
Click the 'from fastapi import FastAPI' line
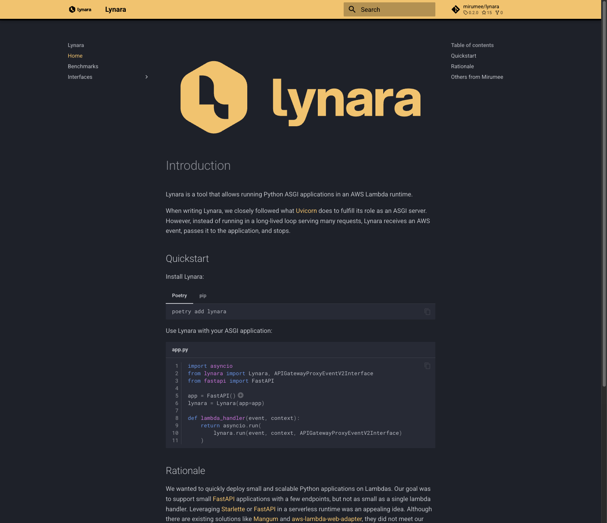[x=231, y=381]
